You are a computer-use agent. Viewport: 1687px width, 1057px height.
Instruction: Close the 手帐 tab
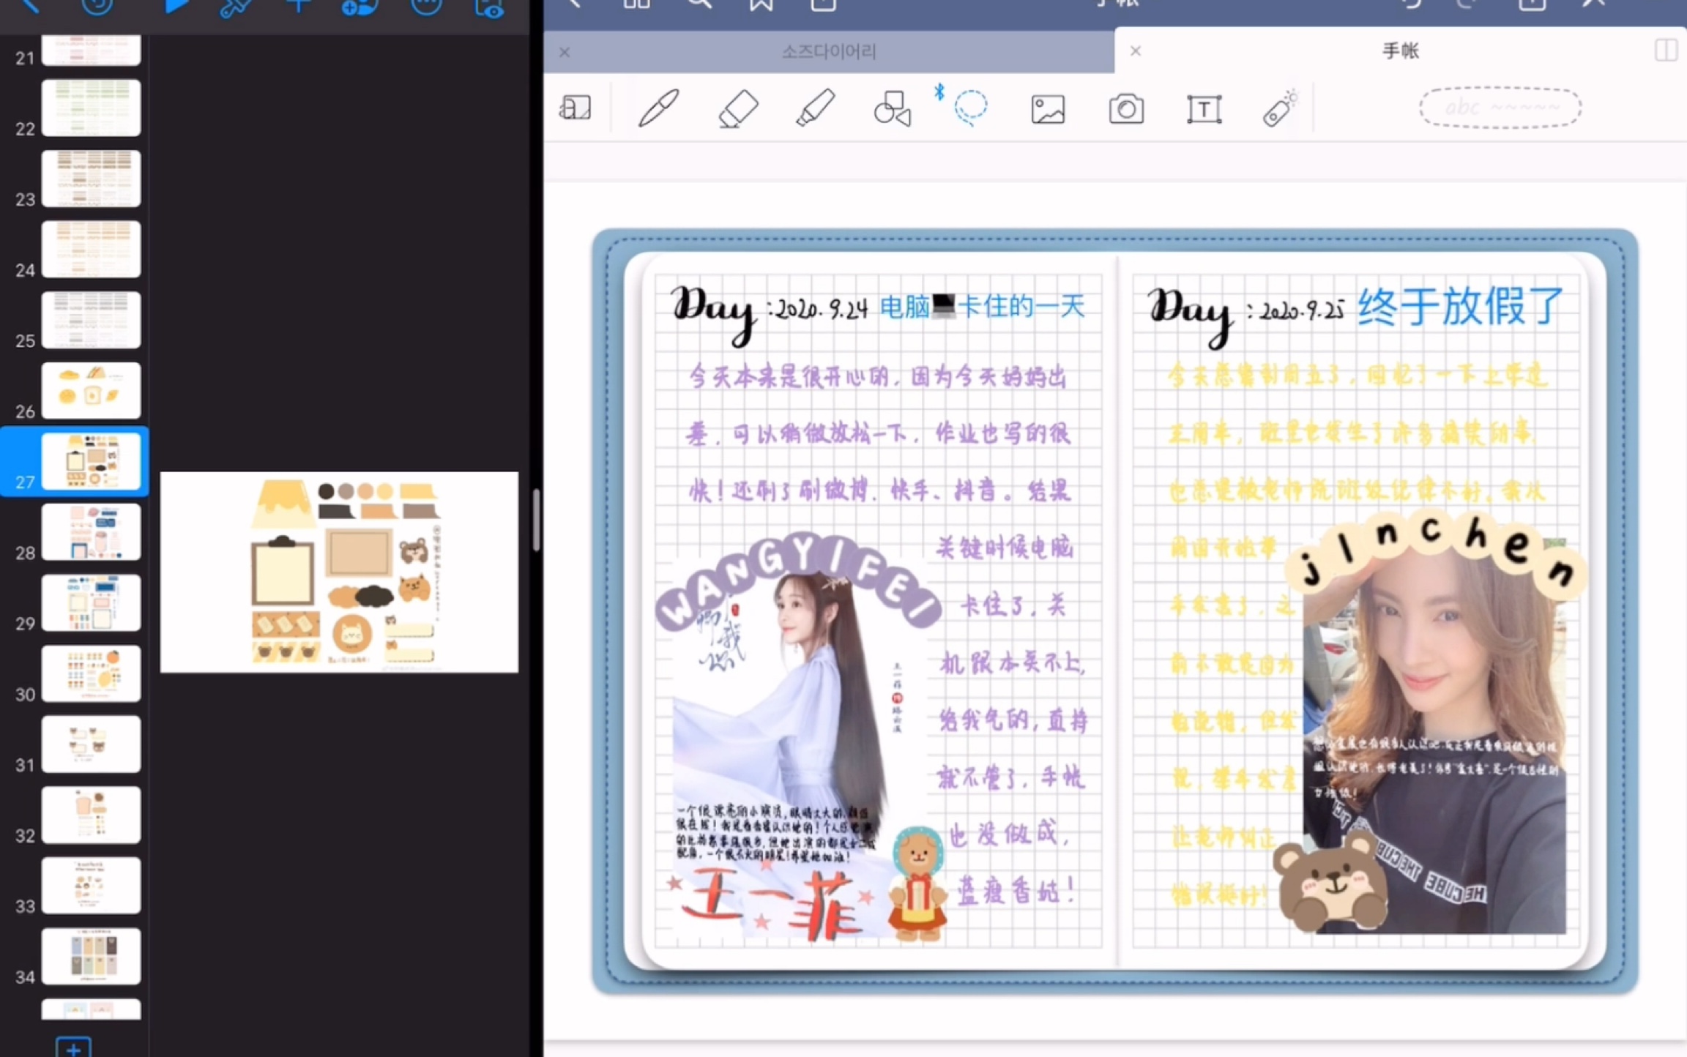(1135, 51)
